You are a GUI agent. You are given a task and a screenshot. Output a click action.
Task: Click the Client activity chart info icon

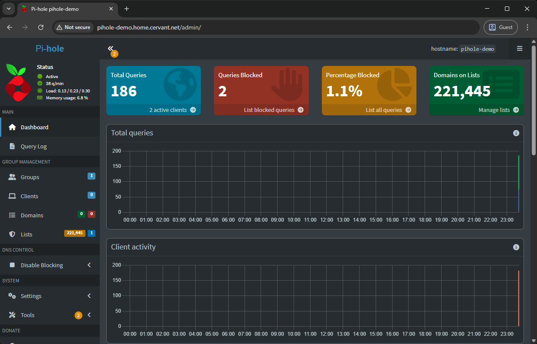tap(516, 247)
